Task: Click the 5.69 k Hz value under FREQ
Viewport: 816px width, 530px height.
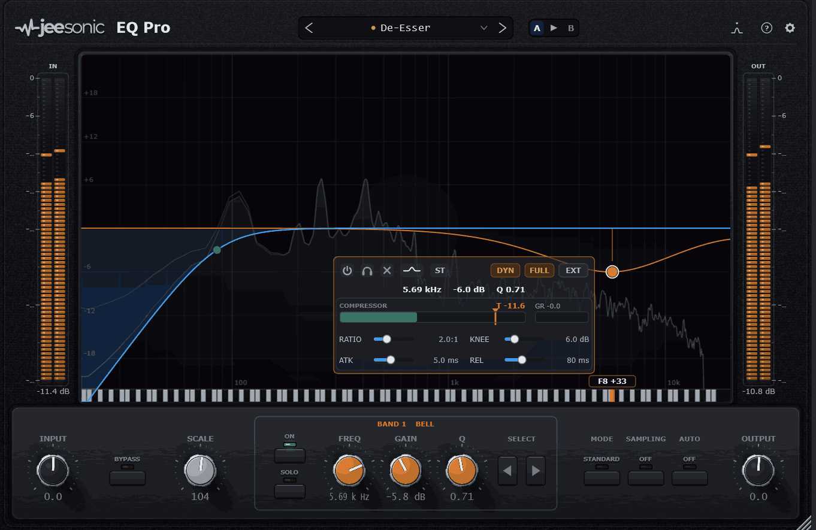Action: pos(349,497)
